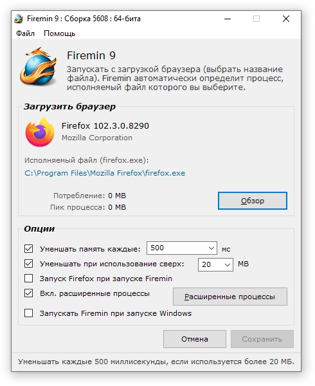The image size is (315, 386).
Task: Uncheck 'Вкл. расширенные процессы' checkbox
Action: pos(28,293)
